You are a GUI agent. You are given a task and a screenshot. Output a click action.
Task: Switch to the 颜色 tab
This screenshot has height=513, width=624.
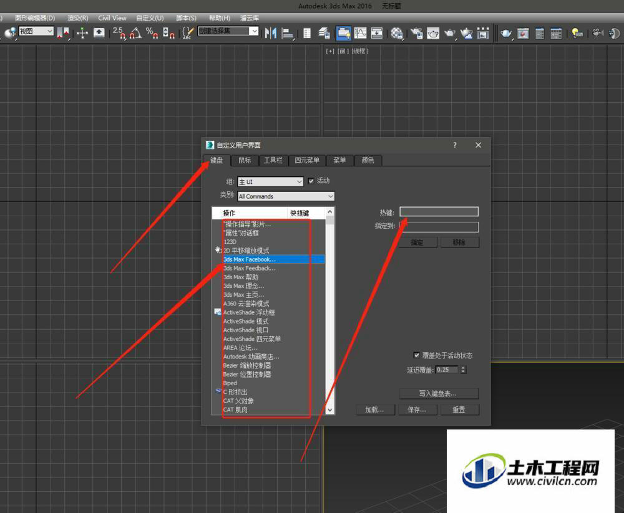(368, 160)
